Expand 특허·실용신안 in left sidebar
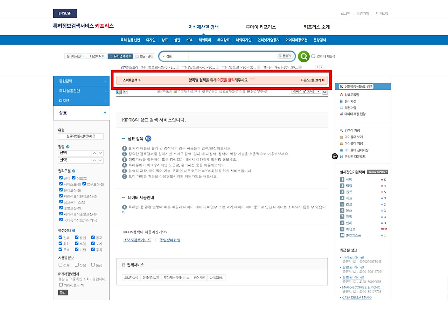Screen dimensions: 448x311 pyautogui.click(x=81, y=91)
